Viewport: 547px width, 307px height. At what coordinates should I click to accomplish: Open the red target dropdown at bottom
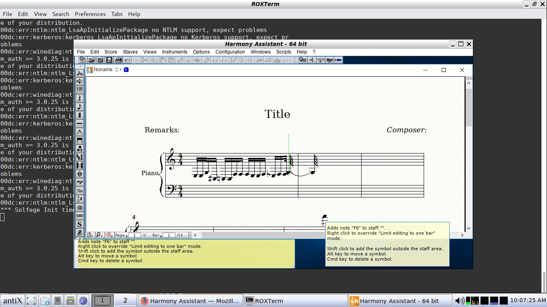(109, 235)
